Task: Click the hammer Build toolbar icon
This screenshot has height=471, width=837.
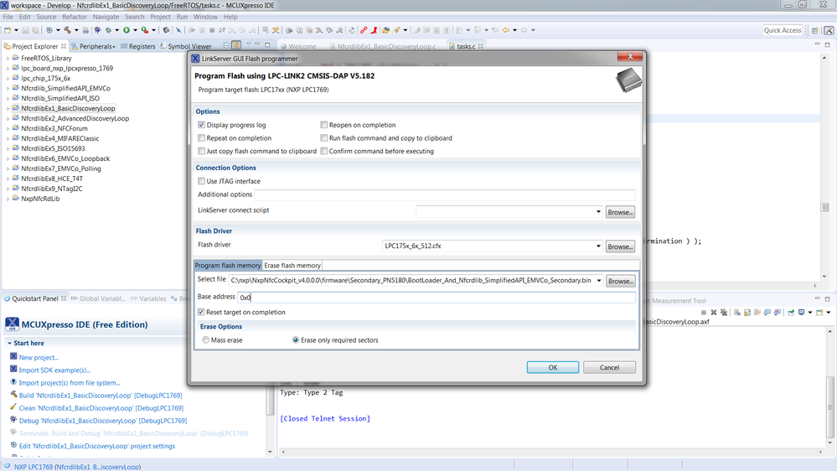Action: coord(67,30)
